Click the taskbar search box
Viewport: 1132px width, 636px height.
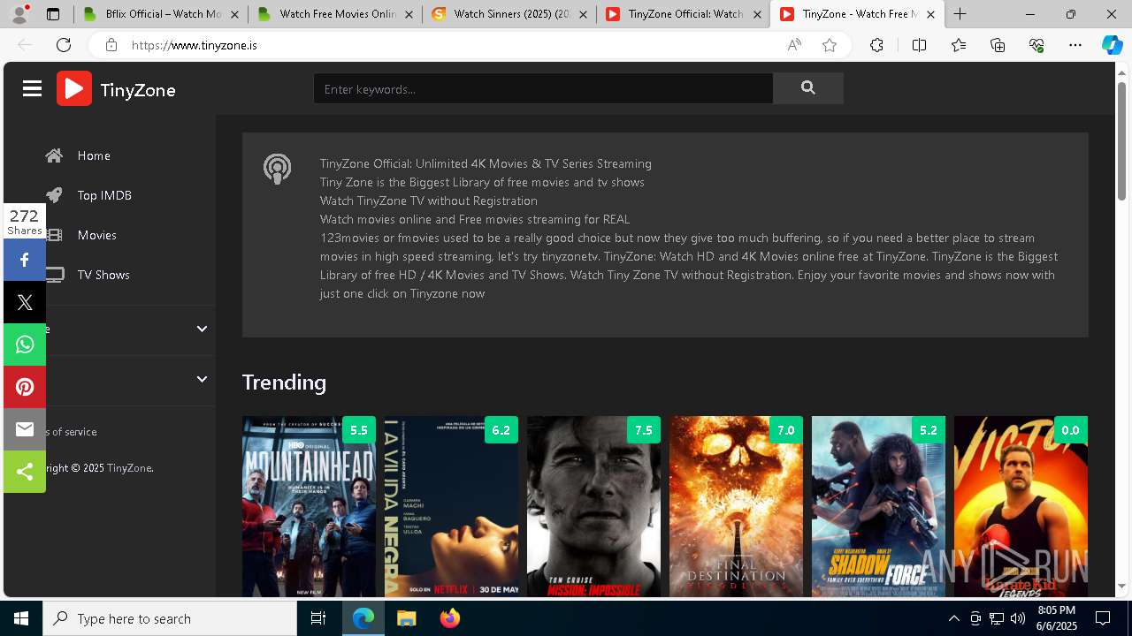[x=170, y=618]
